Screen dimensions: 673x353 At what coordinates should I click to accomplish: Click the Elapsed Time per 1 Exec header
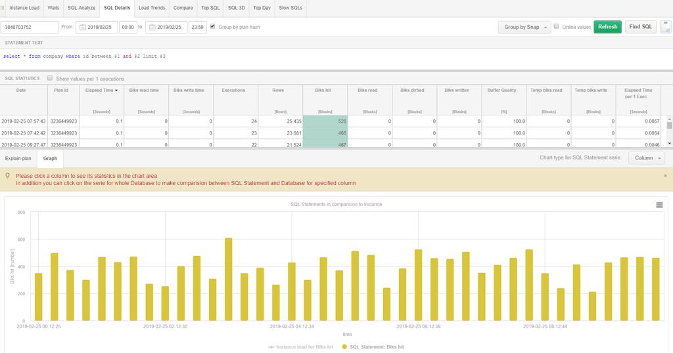coord(638,100)
